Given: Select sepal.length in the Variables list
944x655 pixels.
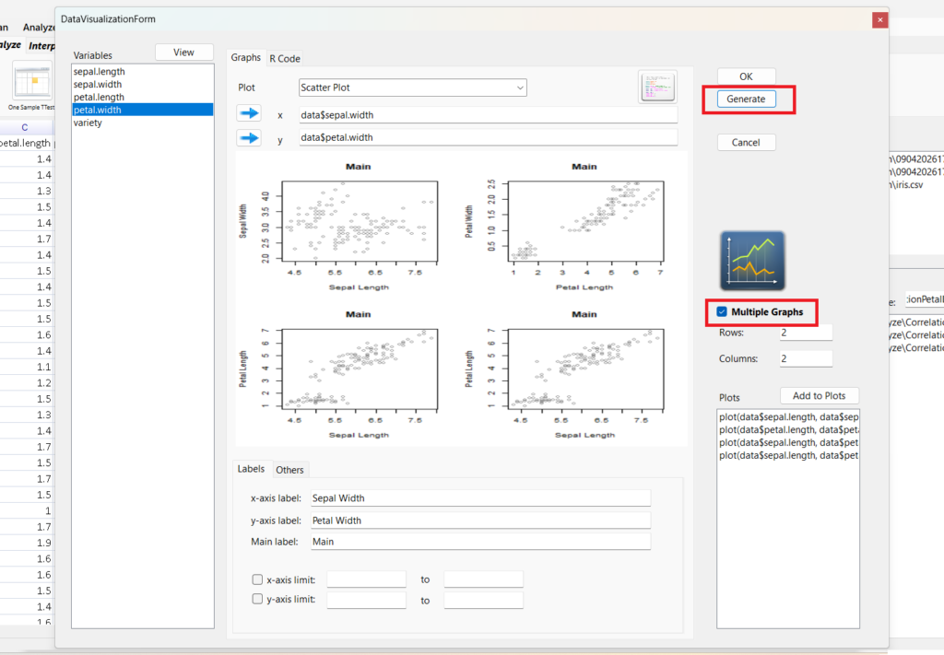Looking at the screenshot, I should (100, 72).
